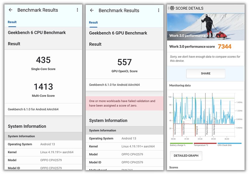Open the DETAILED GRAPH button
The width and height of the screenshot is (249, 174).
[x=186, y=156]
